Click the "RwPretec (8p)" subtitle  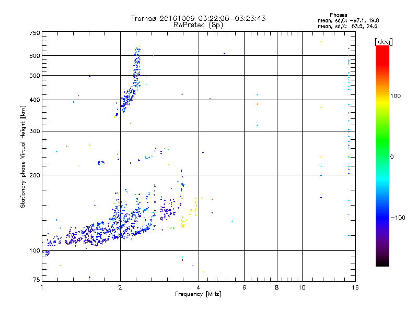tap(198, 25)
